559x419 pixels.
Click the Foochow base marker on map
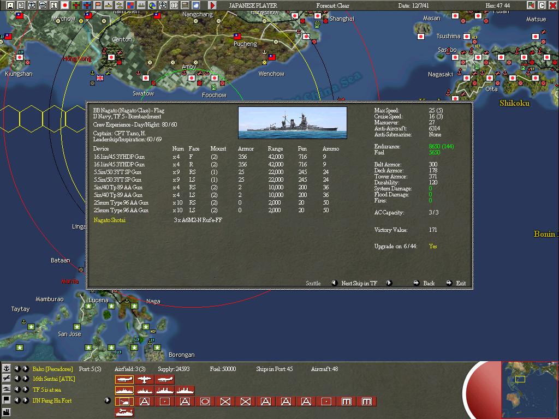214,78
